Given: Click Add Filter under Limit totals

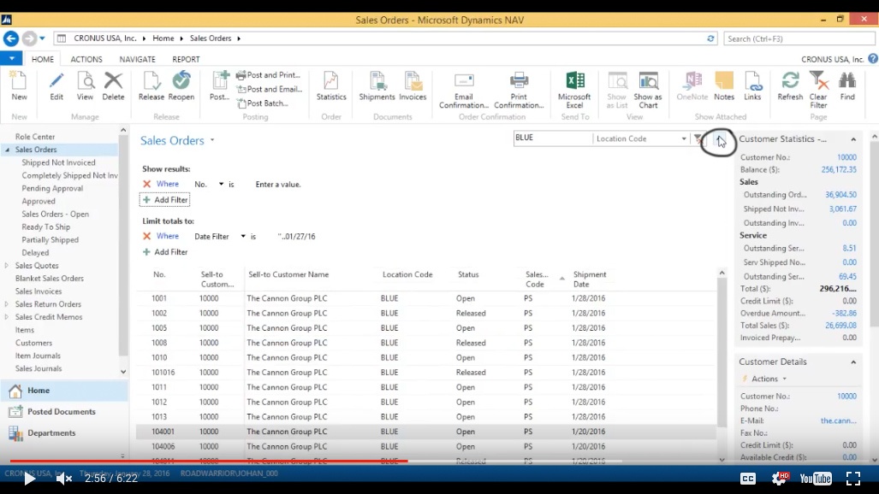Looking at the screenshot, I should pyautogui.click(x=165, y=252).
